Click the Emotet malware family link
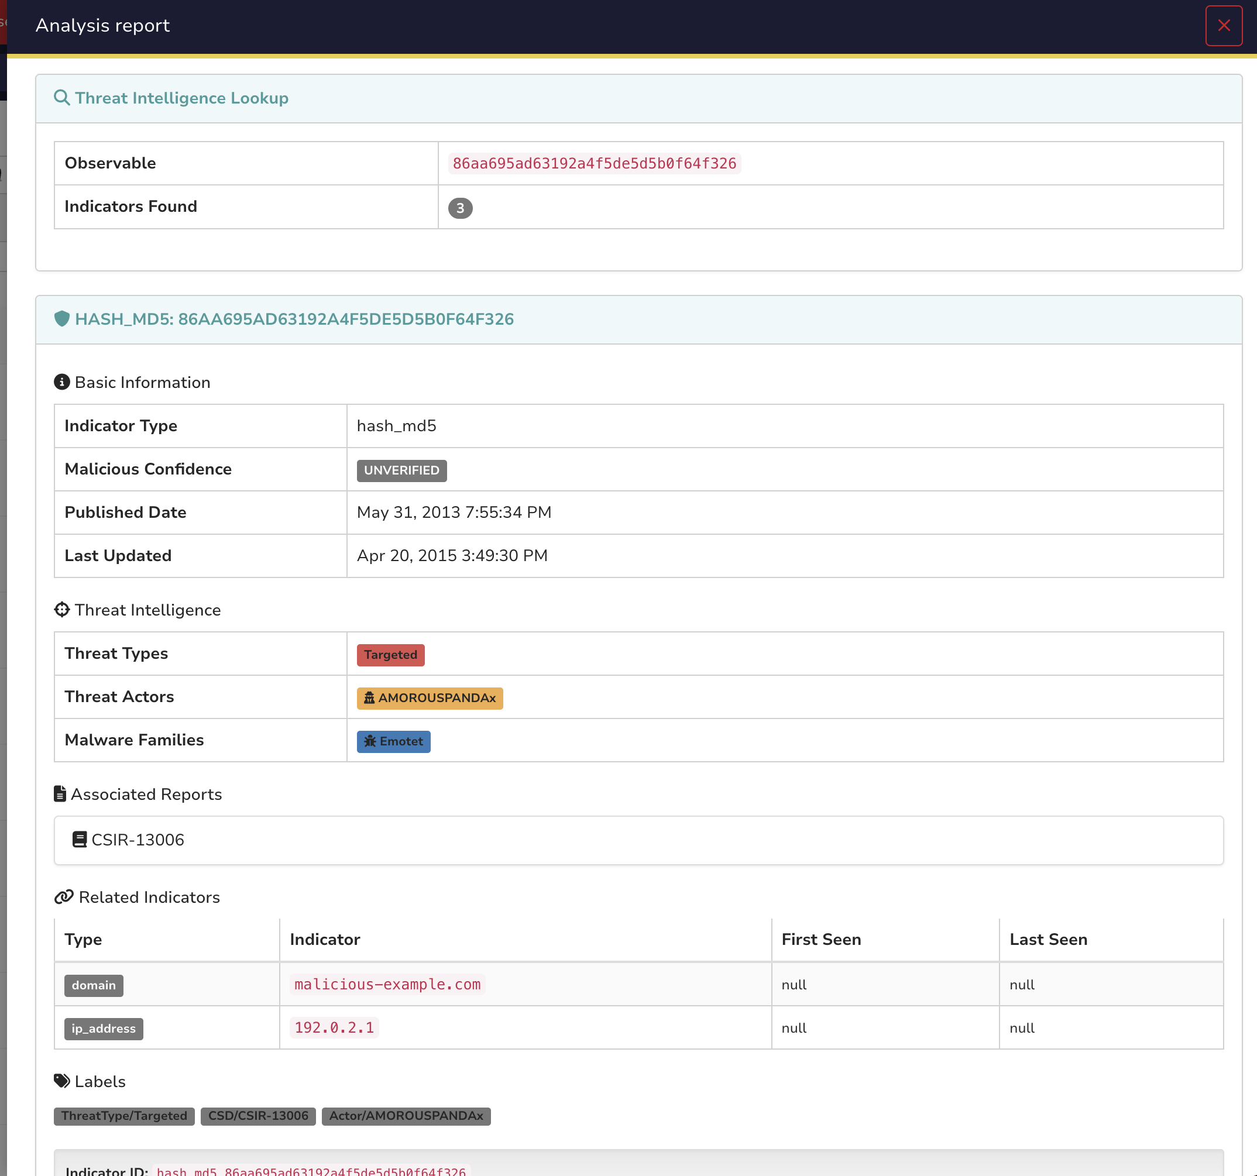The height and width of the screenshot is (1176, 1257). 393,741
